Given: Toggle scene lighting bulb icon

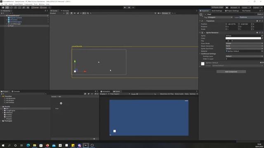Looking at the screenshot, I should [x=71, y=13].
